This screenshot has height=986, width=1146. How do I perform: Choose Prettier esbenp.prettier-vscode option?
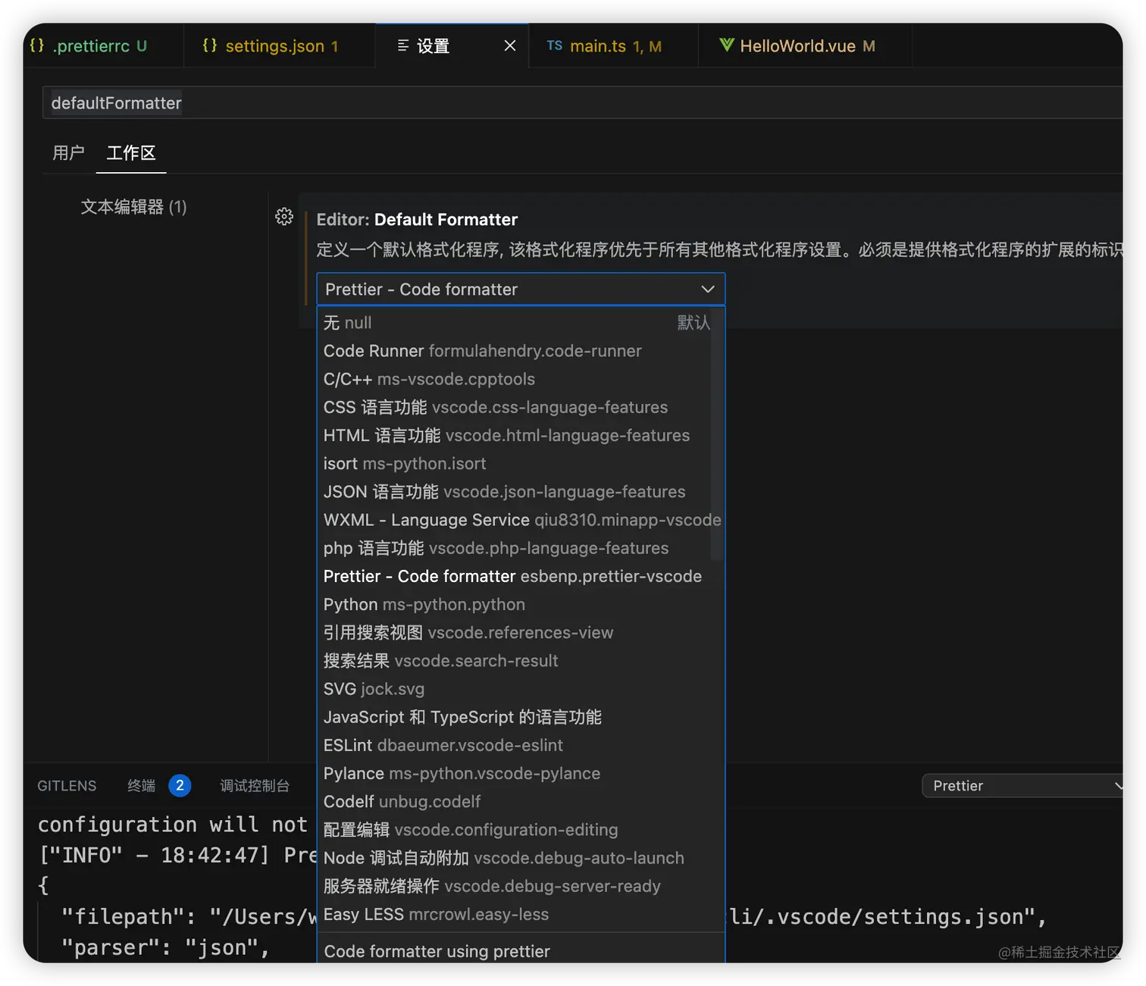tap(517, 576)
